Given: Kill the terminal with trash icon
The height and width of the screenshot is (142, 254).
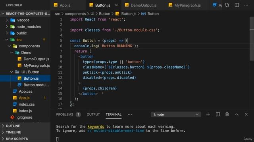Looking at the screenshot, I should (227, 114).
